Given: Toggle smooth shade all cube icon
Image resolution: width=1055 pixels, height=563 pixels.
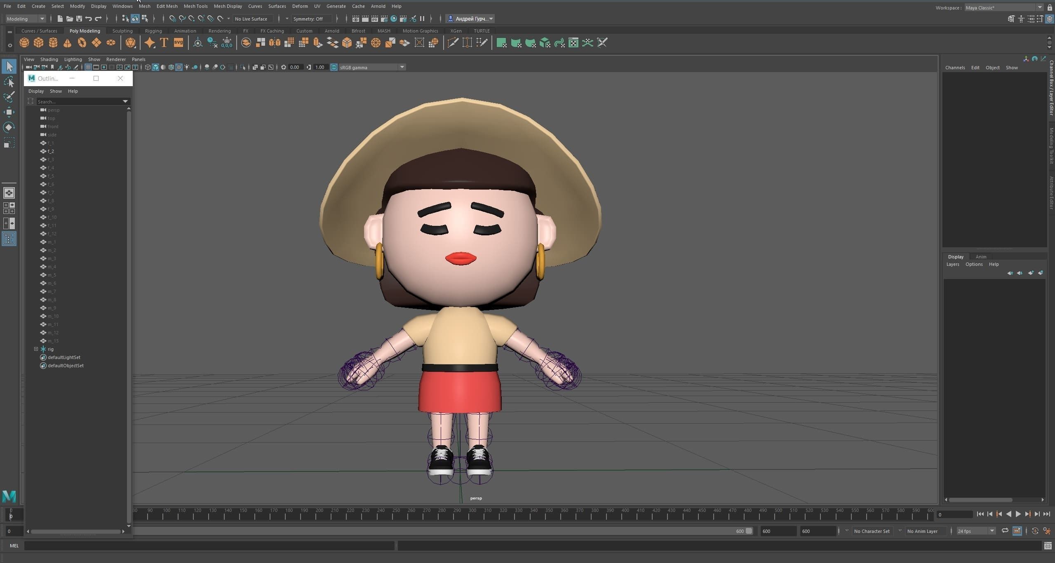Looking at the screenshot, I should click(x=155, y=67).
